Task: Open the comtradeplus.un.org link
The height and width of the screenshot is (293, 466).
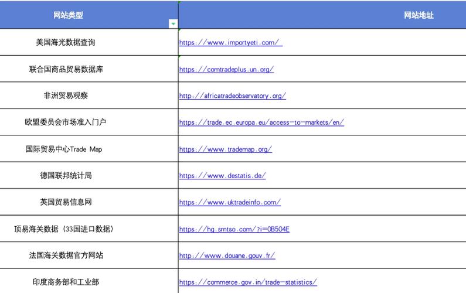Action: point(226,69)
